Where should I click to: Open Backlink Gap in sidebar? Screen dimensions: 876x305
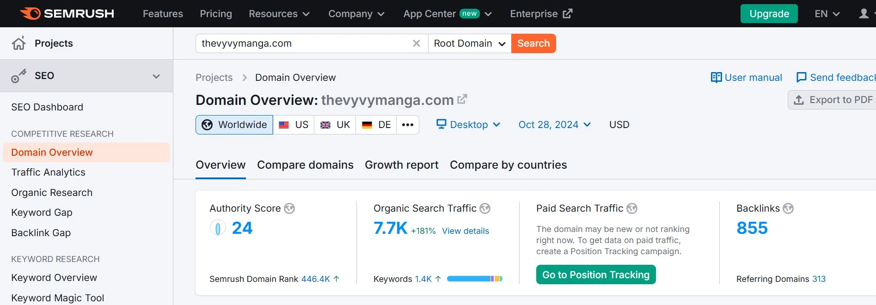[41, 233]
